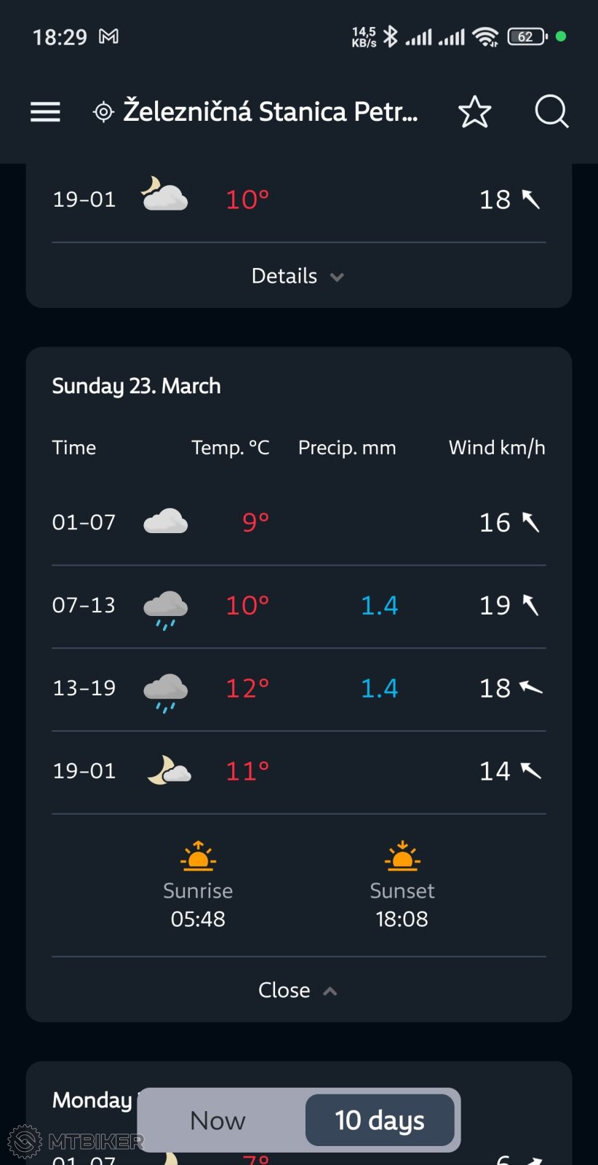
Task: Tap the Details chevron arrow
Action: [x=337, y=277]
